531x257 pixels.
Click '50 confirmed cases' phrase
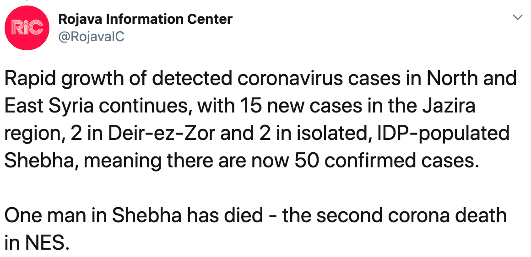pyautogui.click(x=387, y=161)
